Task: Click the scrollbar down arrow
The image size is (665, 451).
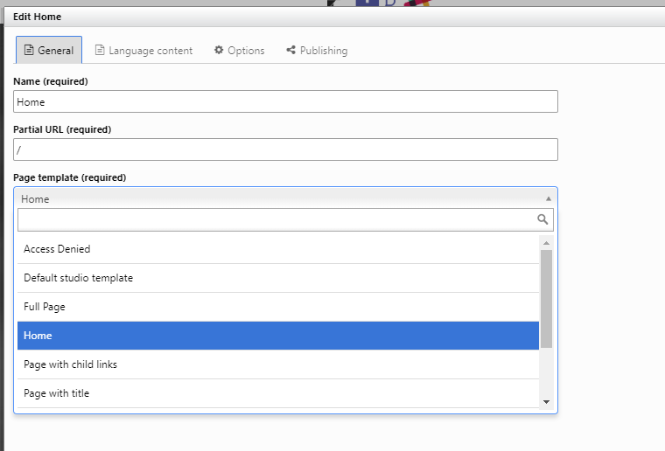Action: pyautogui.click(x=546, y=402)
